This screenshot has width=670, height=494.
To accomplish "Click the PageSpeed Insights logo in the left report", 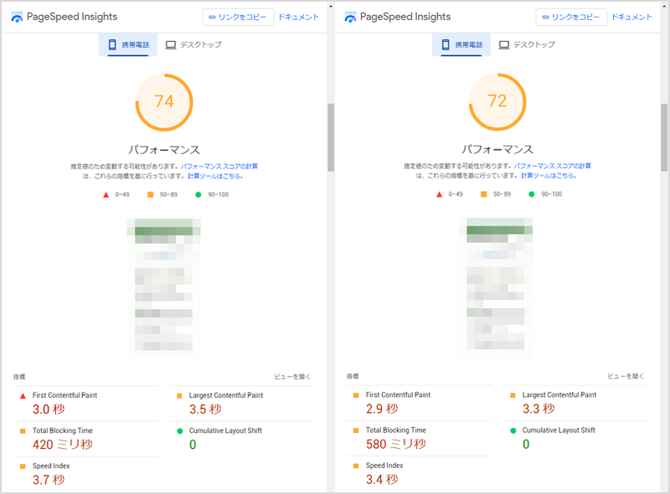I will (18, 18).
